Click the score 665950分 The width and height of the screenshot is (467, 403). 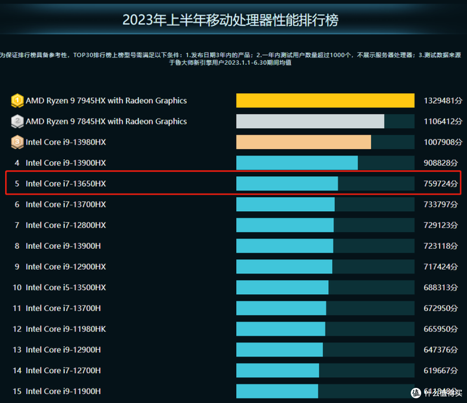tap(441, 329)
